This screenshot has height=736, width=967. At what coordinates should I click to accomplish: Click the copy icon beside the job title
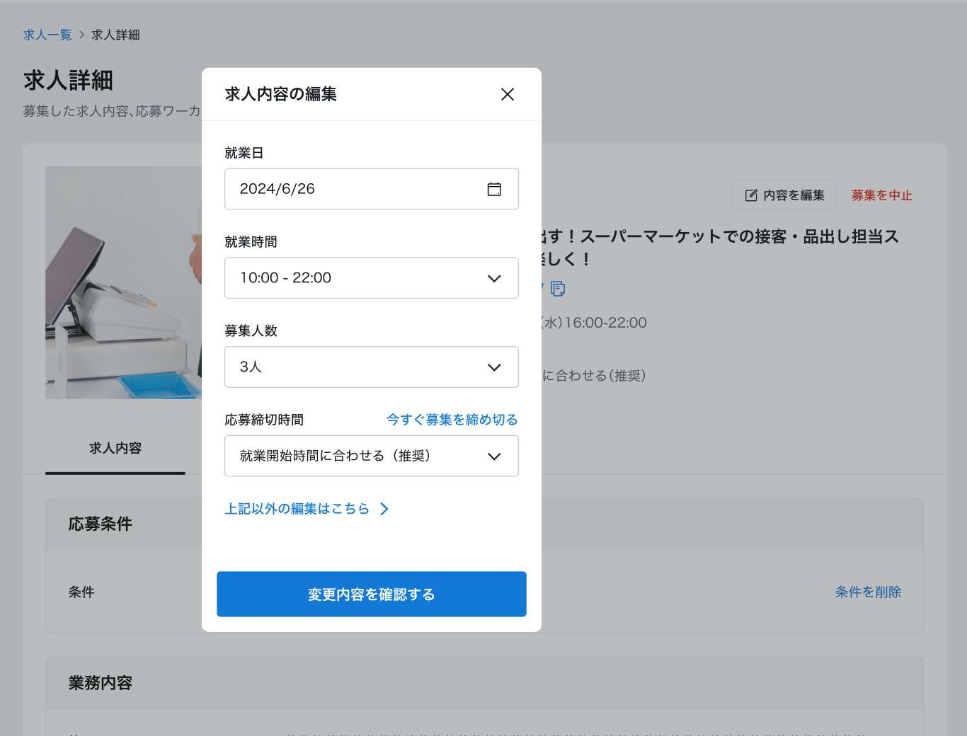pyautogui.click(x=558, y=289)
